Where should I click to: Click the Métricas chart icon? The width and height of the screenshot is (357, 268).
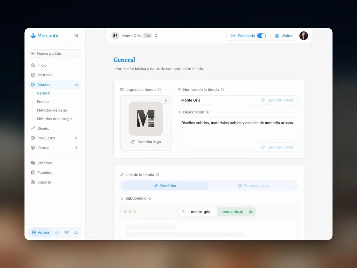(33, 75)
